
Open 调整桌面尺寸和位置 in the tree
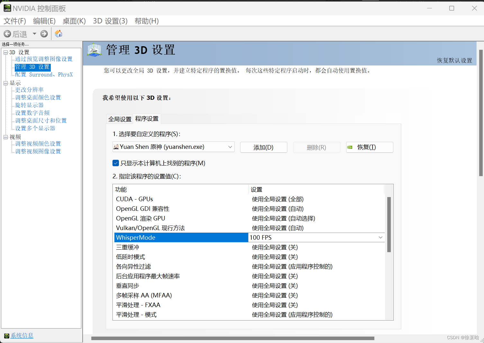pos(41,121)
